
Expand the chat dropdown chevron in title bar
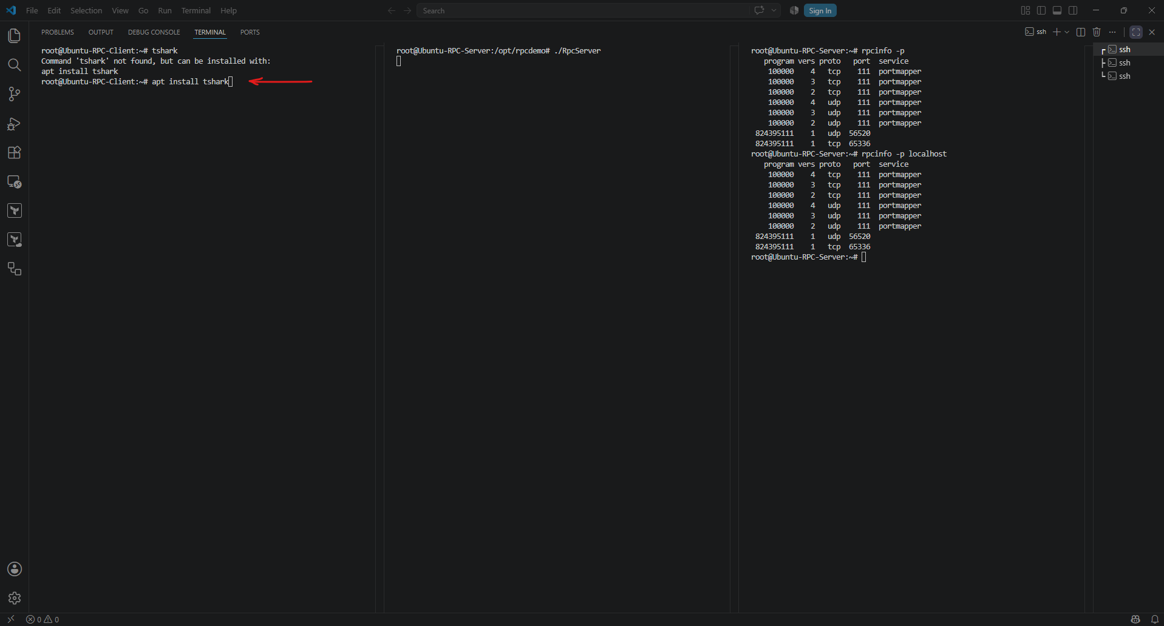click(x=774, y=10)
